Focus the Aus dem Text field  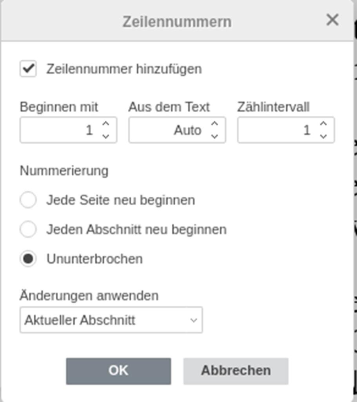point(169,130)
